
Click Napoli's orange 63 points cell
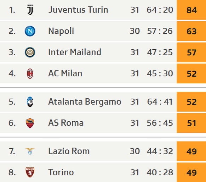(191, 31)
